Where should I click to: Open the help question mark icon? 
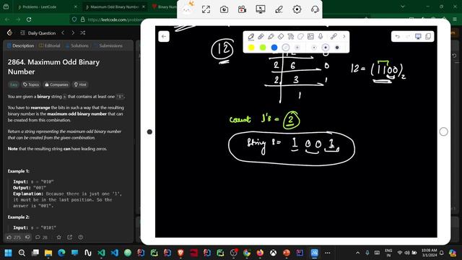click(x=80, y=238)
